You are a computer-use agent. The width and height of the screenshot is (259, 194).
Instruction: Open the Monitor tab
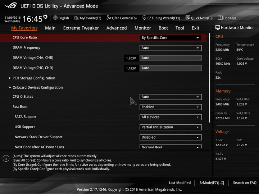(143, 28)
